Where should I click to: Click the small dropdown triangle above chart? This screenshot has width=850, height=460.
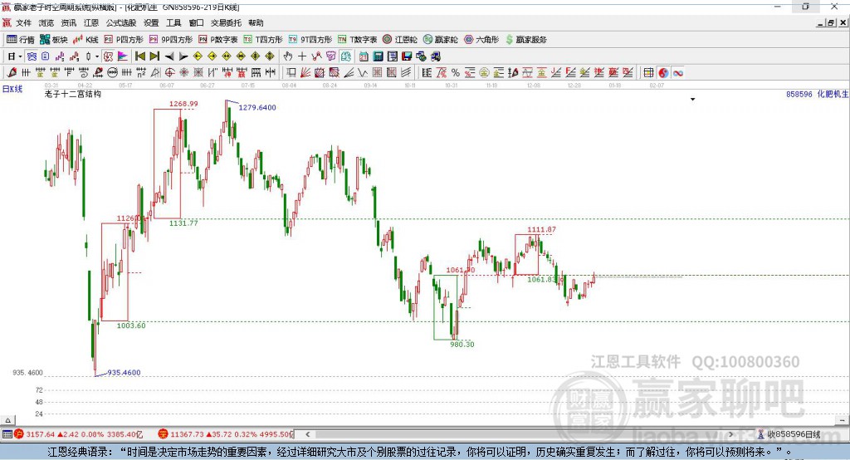692,100
